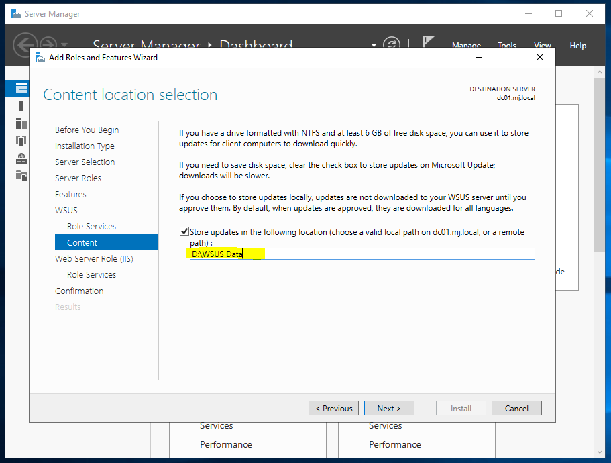Open the dropdown arrow beside the refresh icon
This screenshot has width=611, height=463.
pos(374,46)
